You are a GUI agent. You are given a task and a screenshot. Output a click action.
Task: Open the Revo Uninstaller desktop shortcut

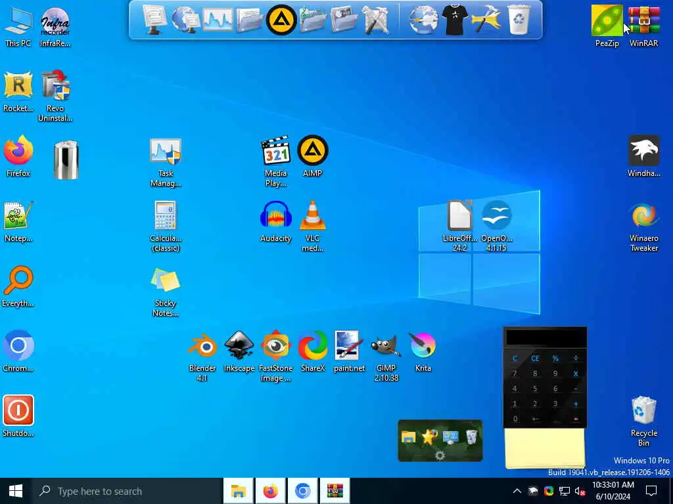point(55,96)
